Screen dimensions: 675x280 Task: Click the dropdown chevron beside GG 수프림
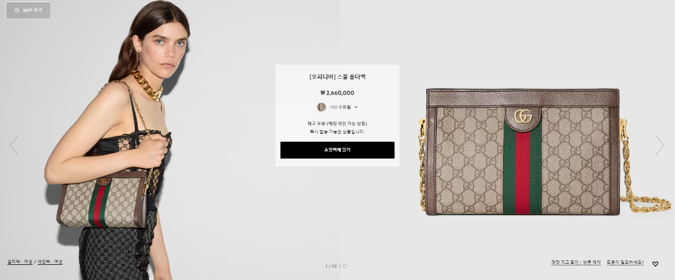(356, 107)
